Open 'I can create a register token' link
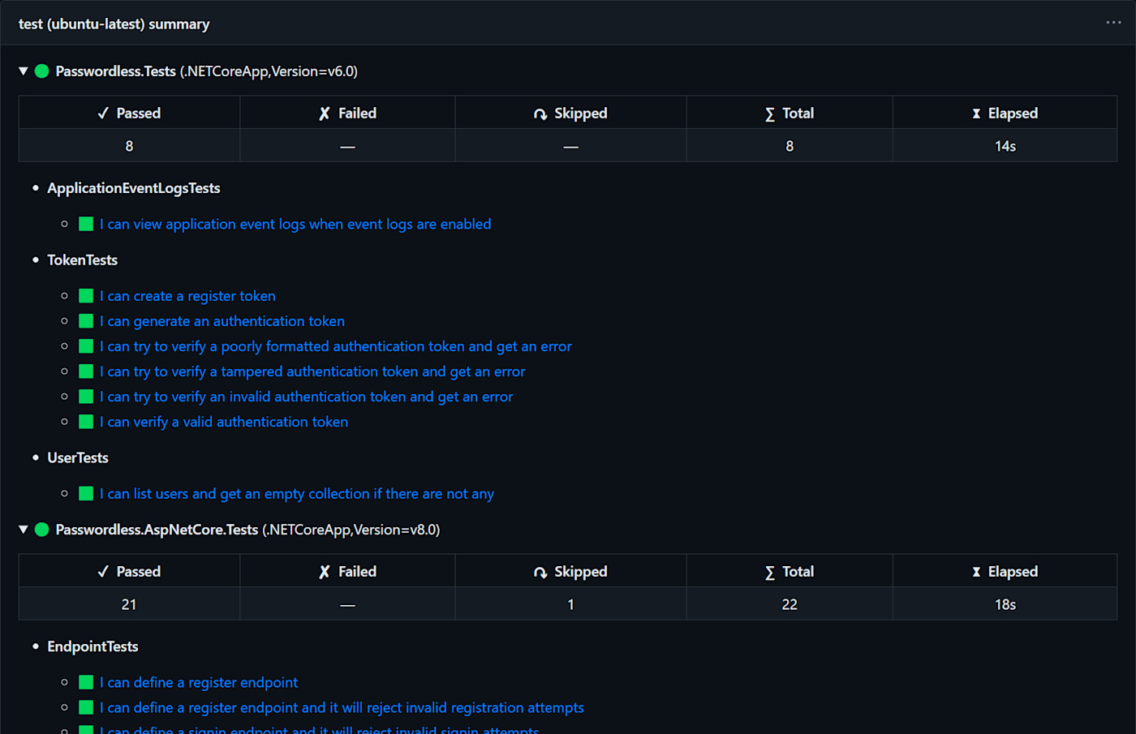The width and height of the screenshot is (1136, 734). point(187,296)
